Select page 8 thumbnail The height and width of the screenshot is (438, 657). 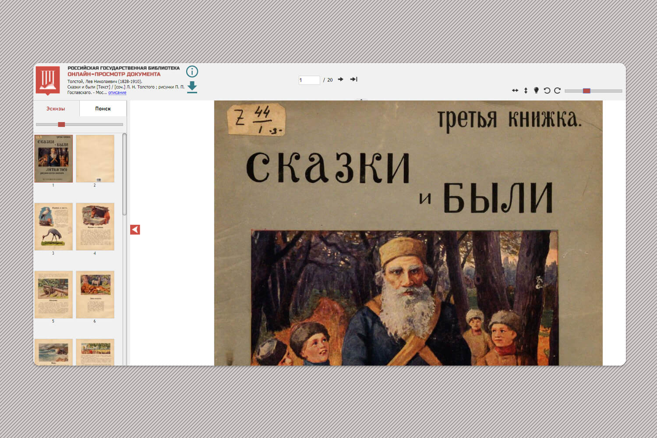coord(95,352)
